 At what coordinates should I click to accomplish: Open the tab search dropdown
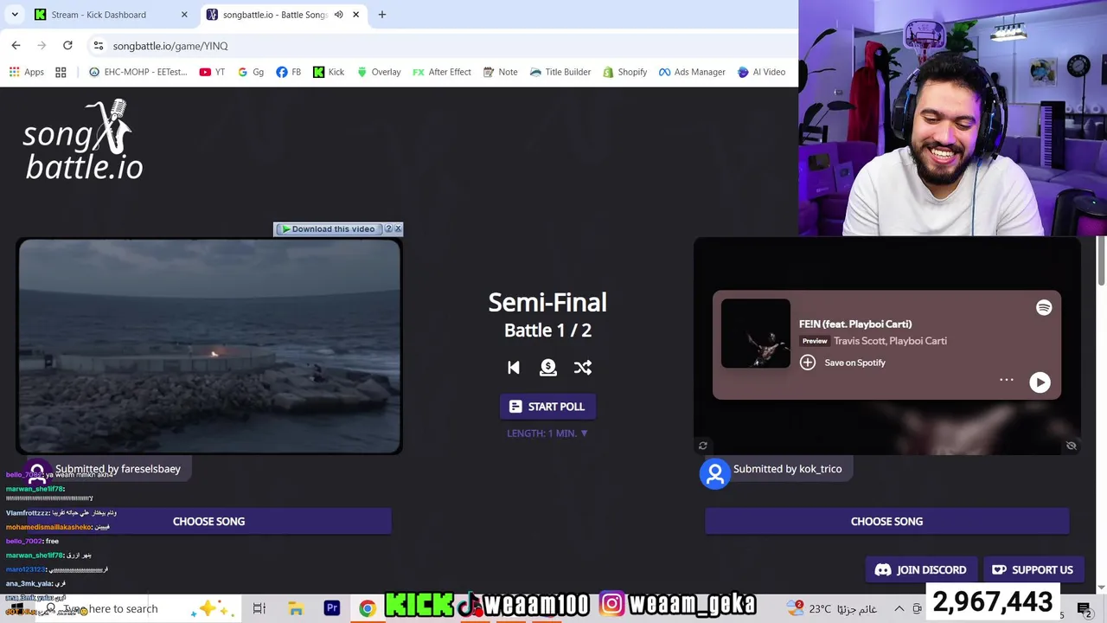15,15
